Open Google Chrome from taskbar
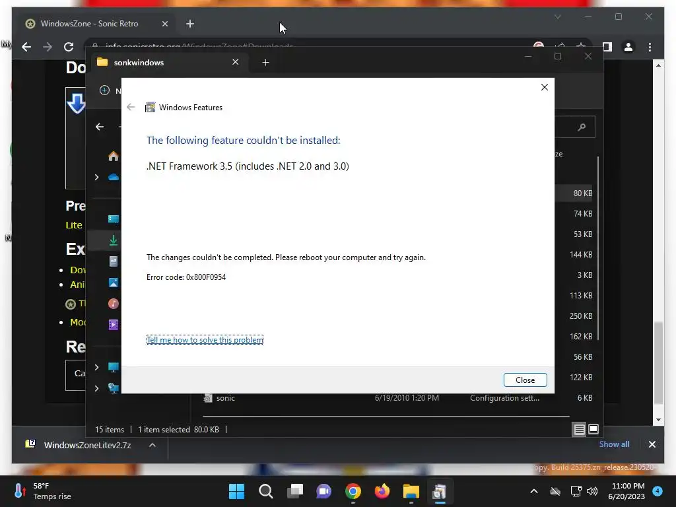This screenshot has height=507, width=676. pyautogui.click(x=353, y=491)
